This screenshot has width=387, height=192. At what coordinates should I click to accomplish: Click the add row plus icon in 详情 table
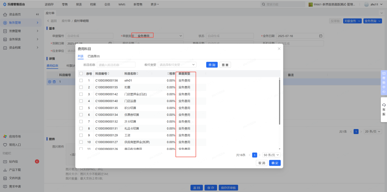coord(50,82)
